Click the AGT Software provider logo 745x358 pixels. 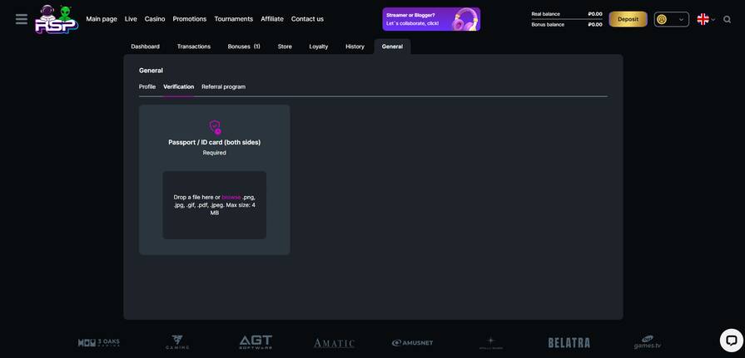tap(256, 342)
